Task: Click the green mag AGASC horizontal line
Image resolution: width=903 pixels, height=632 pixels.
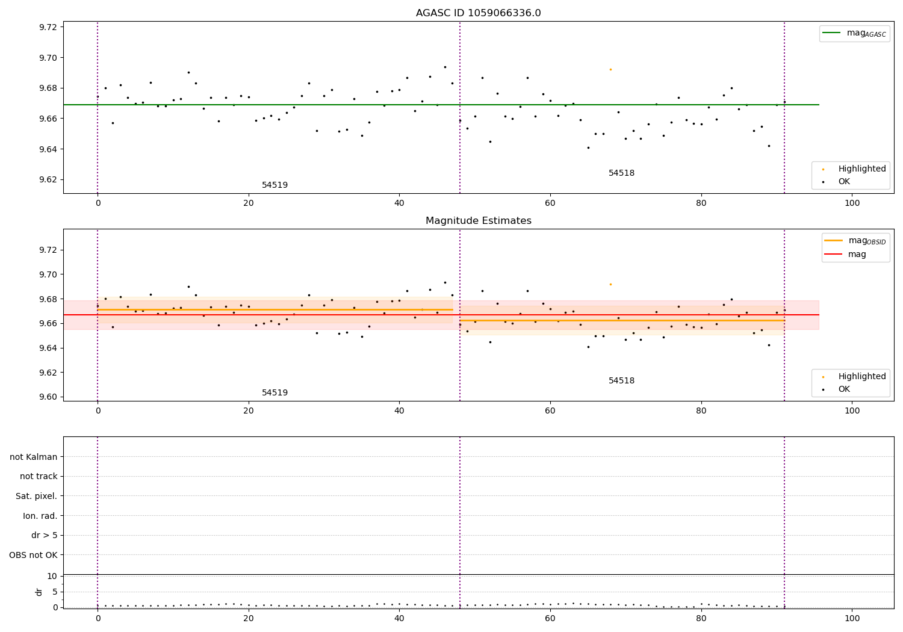Action: 441,105
